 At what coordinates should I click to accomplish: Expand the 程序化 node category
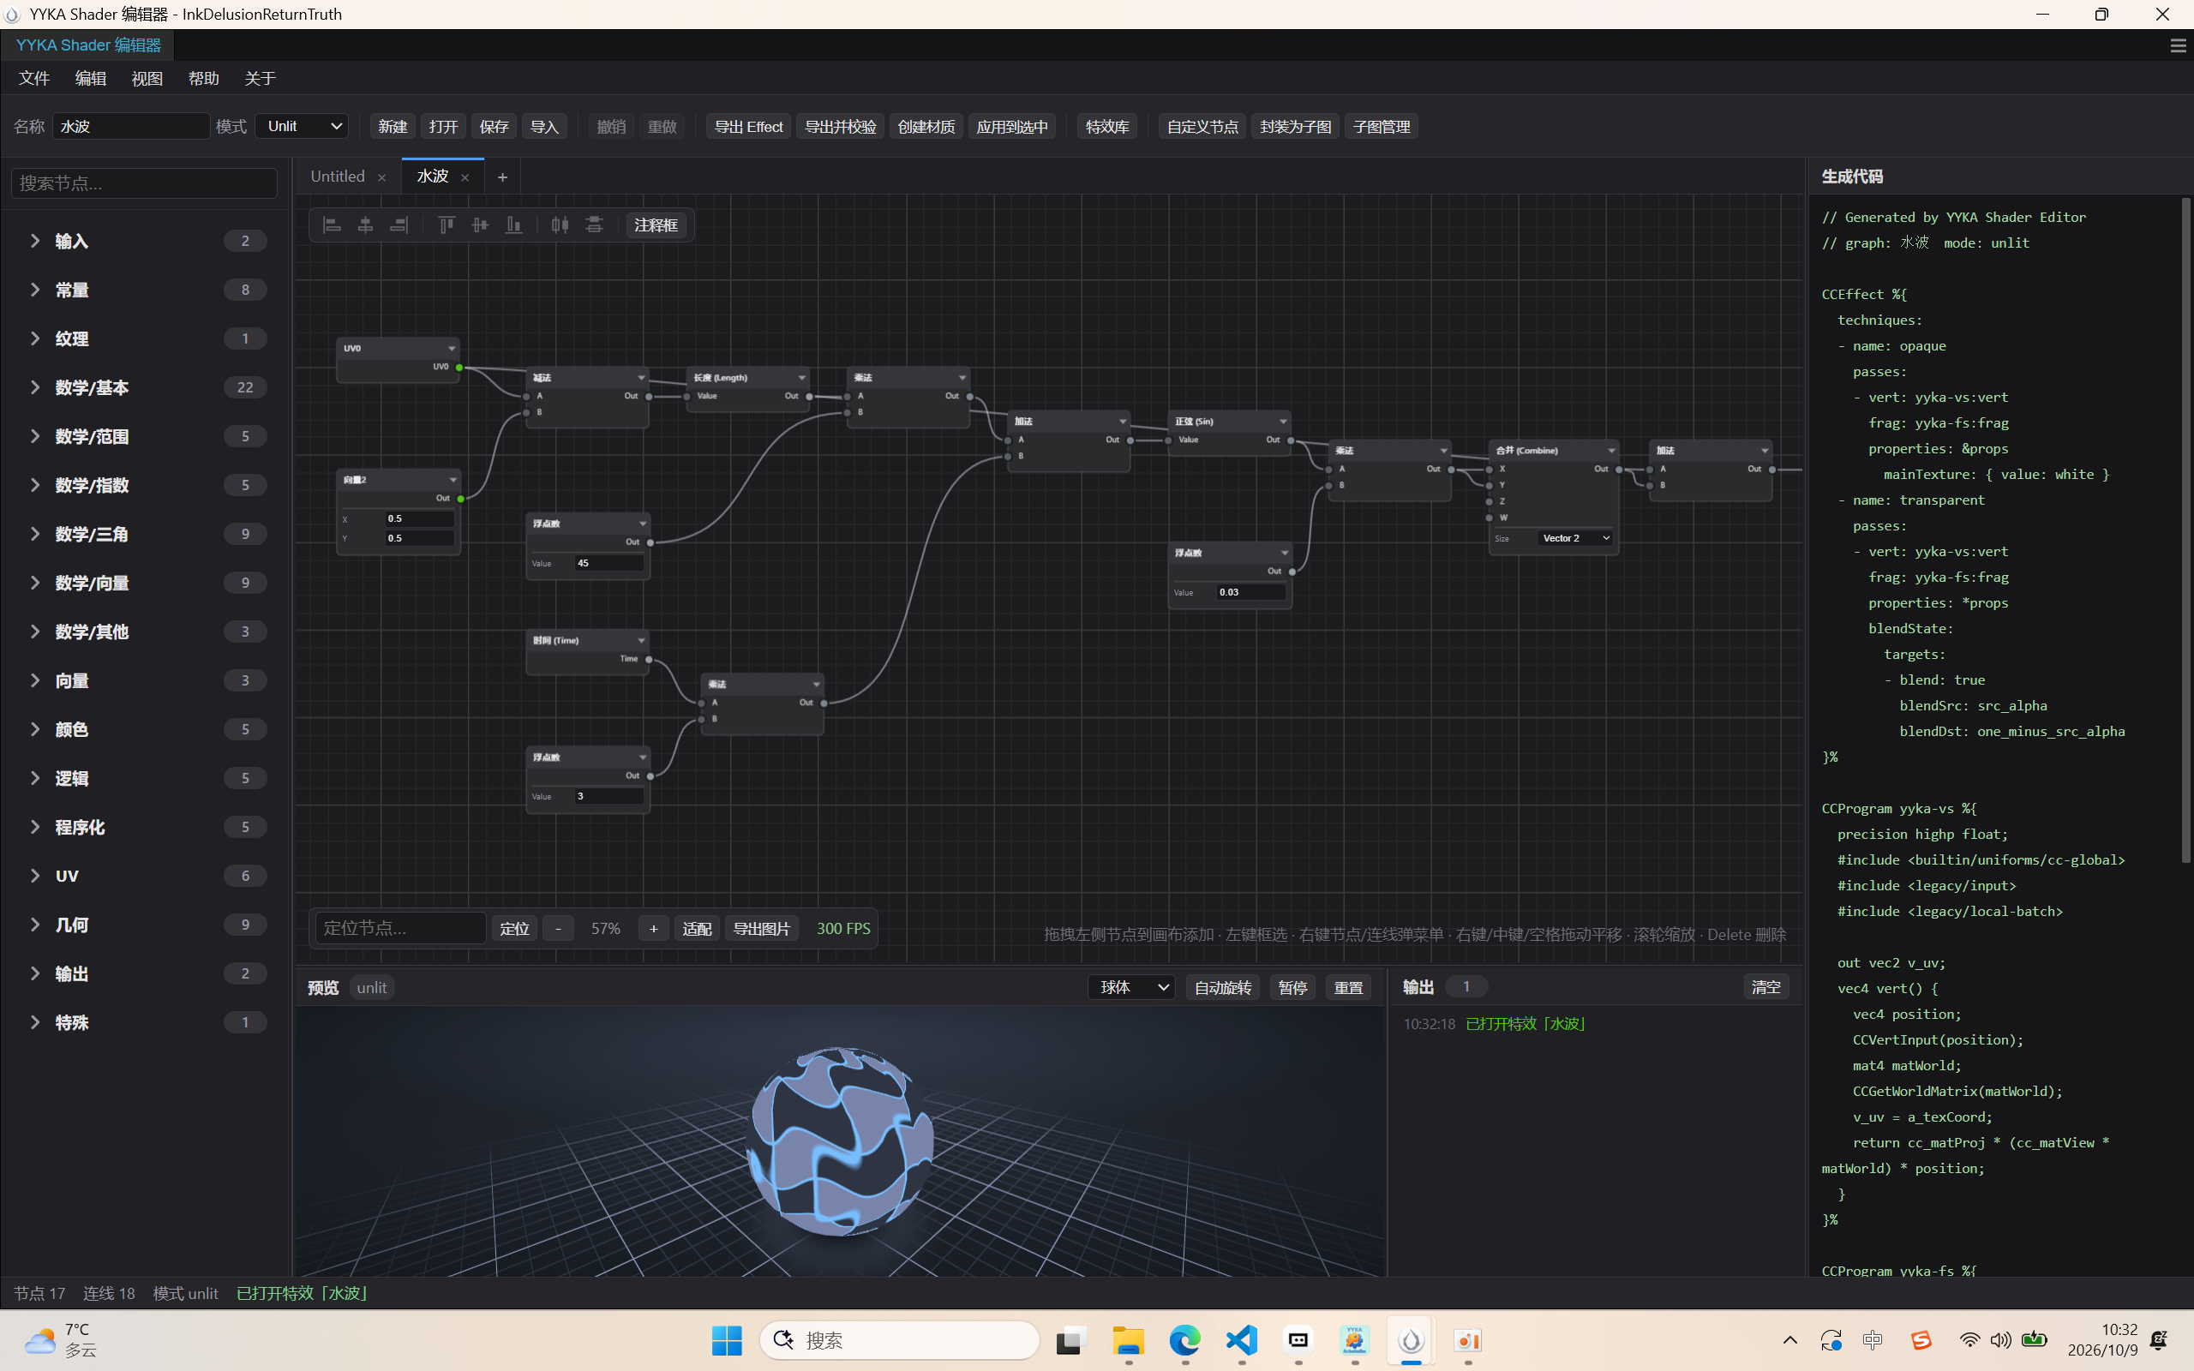click(x=144, y=827)
